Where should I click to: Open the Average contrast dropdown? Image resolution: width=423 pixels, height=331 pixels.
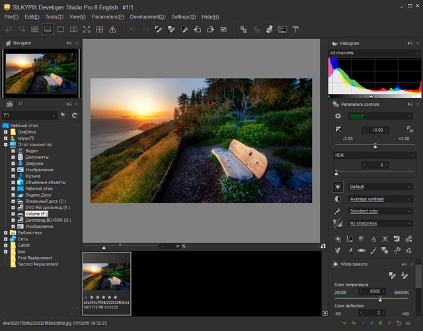380,199
